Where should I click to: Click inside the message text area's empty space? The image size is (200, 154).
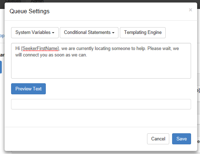click(101, 68)
